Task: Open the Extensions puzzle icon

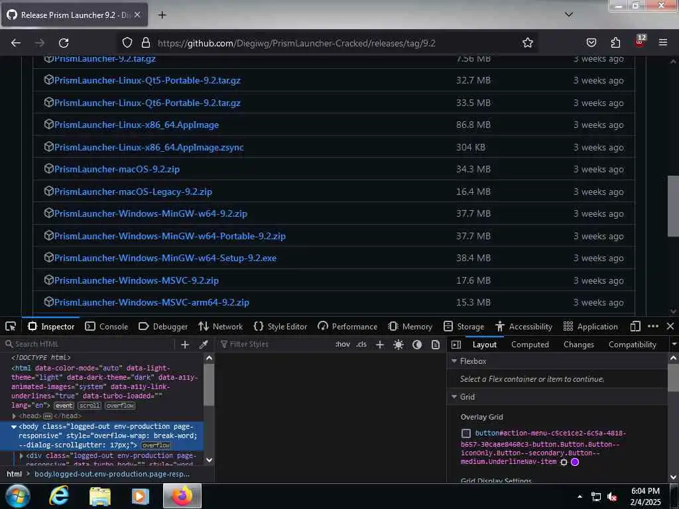Action: tap(615, 42)
